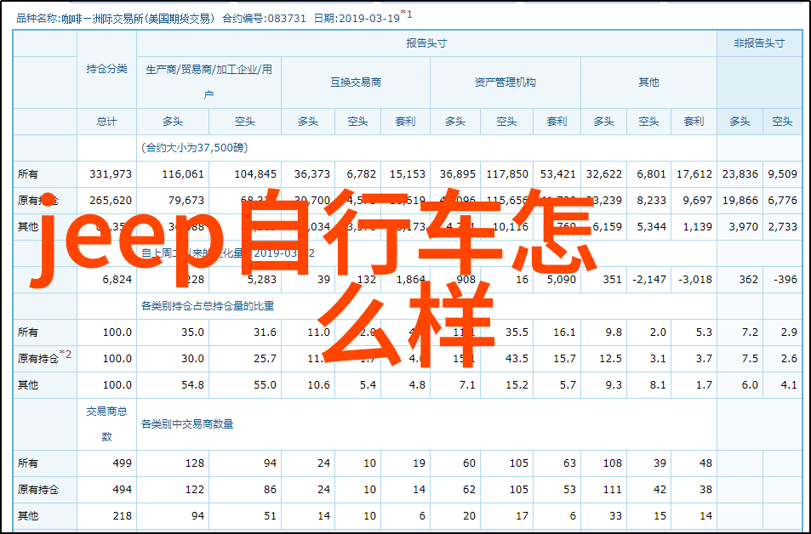Click the cell 6,776
Screen dimensions: 811x534
[783, 200]
